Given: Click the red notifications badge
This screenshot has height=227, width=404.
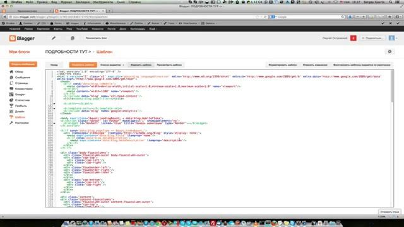Looking at the screenshot, I should pyautogui.click(x=353, y=38).
